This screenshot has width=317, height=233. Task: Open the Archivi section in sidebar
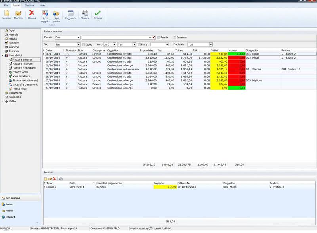10,204
